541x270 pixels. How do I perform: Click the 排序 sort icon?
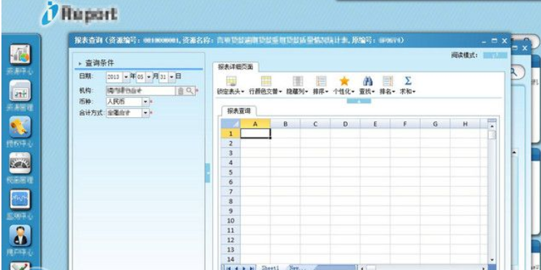pyautogui.click(x=321, y=81)
